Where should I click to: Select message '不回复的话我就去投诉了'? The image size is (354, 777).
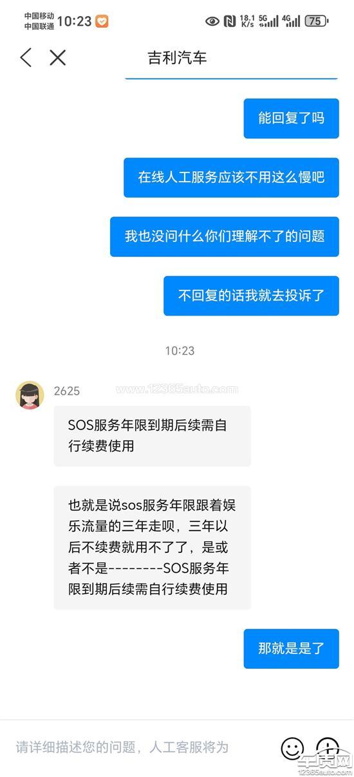tap(251, 296)
